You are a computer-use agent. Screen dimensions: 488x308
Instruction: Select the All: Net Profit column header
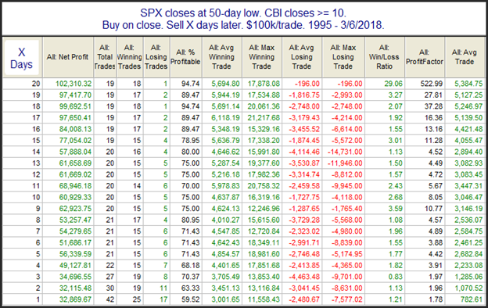tap(68, 57)
